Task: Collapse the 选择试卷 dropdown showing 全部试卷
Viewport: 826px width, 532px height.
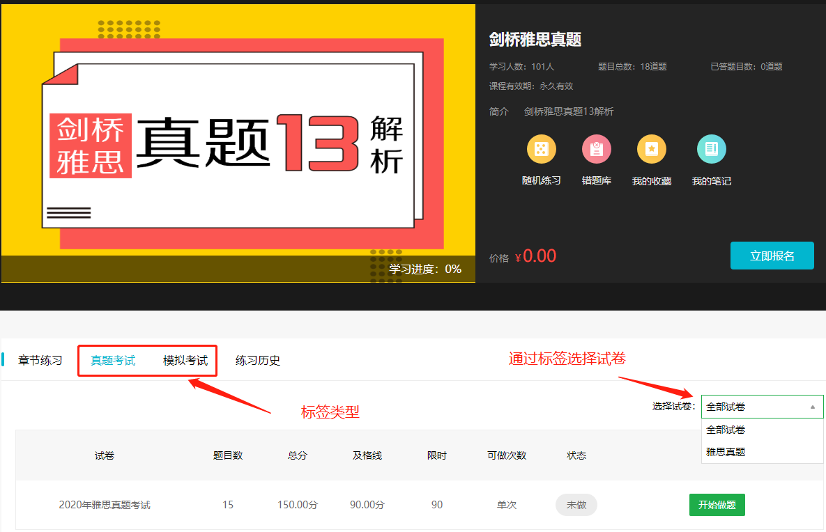Action: [x=762, y=407]
